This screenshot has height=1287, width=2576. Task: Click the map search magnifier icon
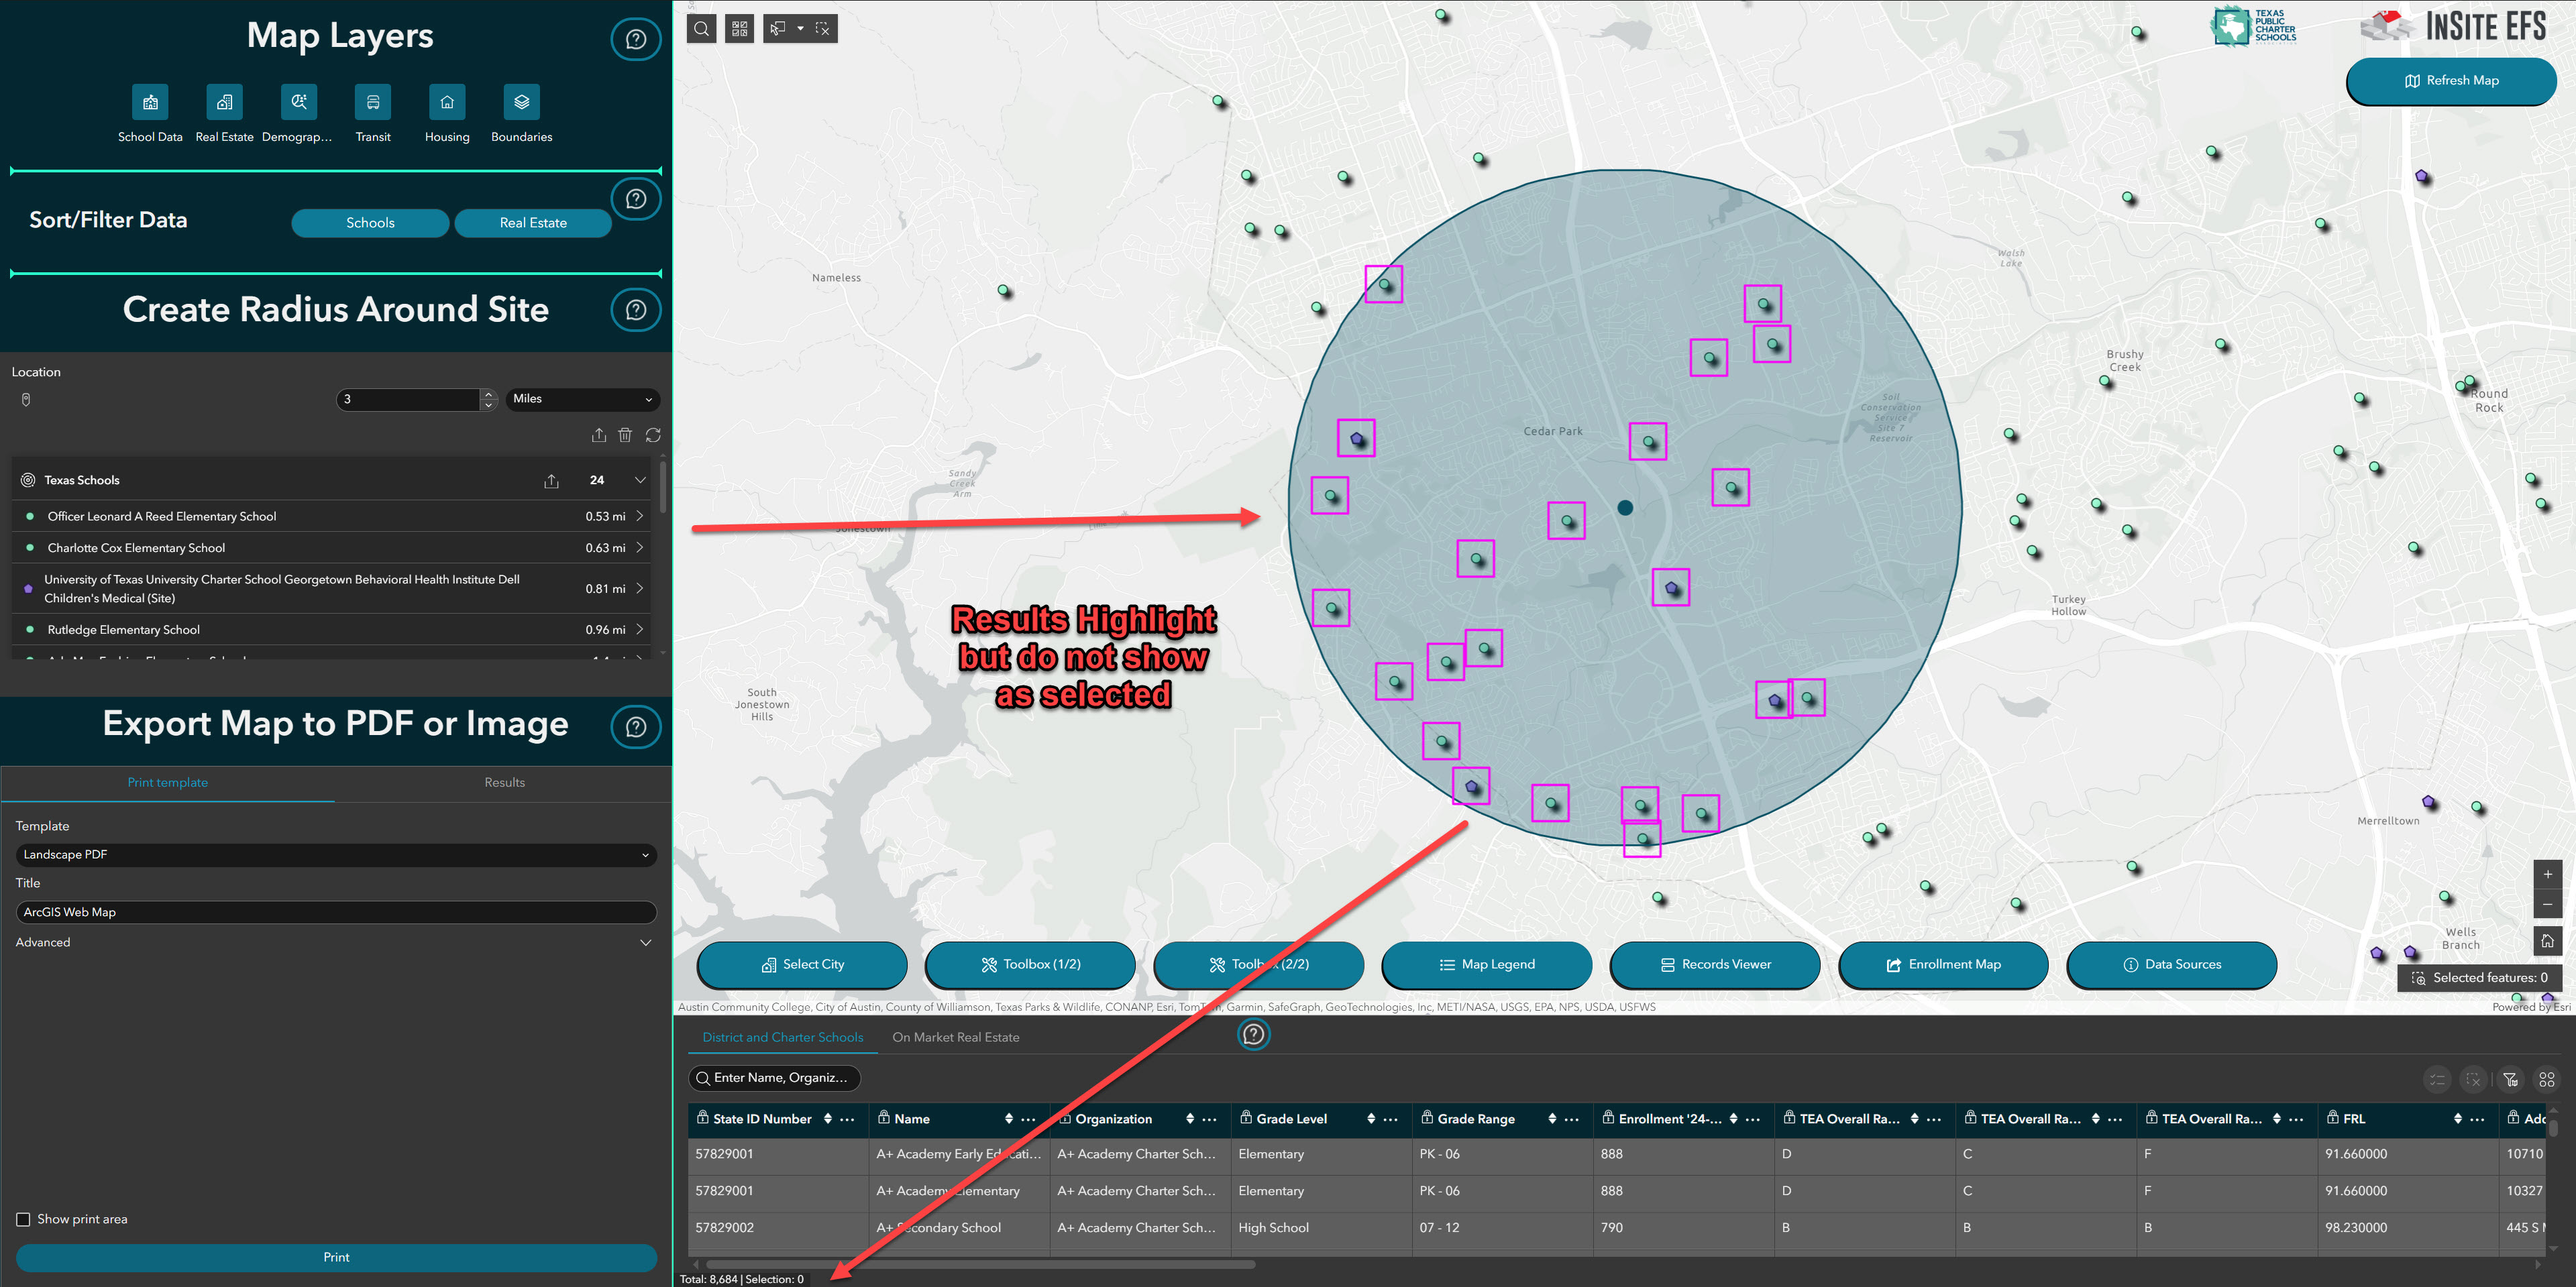point(702,29)
